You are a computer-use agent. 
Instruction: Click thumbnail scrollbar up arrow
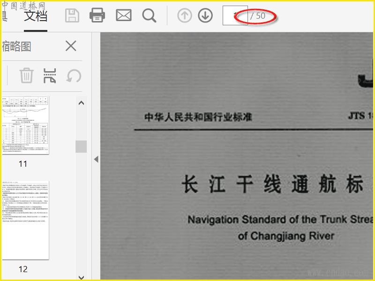(81, 103)
